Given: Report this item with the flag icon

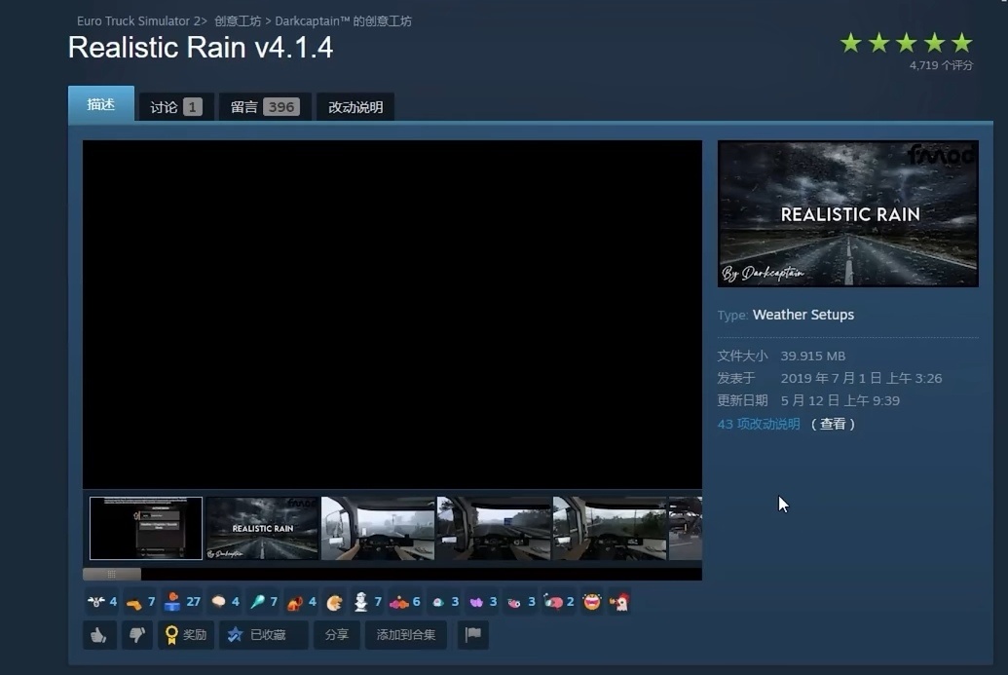Looking at the screenshot, I should (x=472, y=635).
